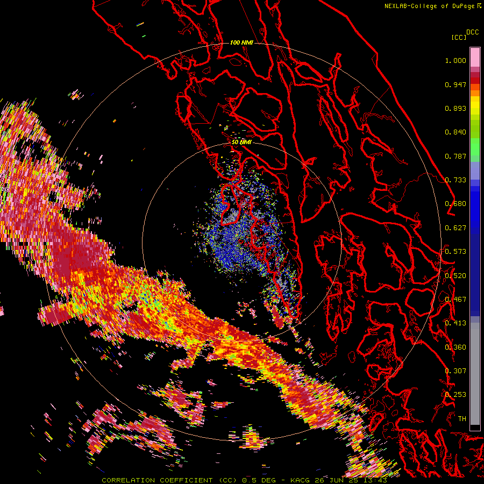
Task: Pick the bright green color bar segment
Action: click(475, 147)
